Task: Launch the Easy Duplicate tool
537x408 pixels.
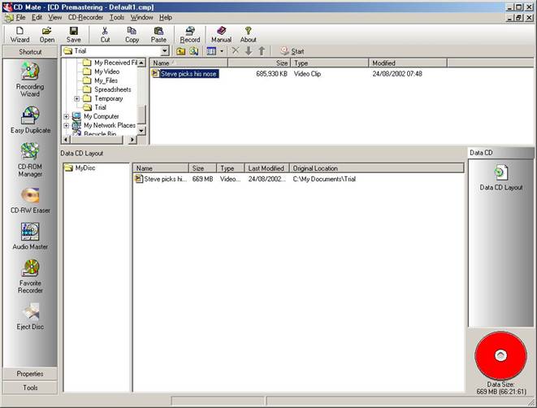Action: pos(30,115)
